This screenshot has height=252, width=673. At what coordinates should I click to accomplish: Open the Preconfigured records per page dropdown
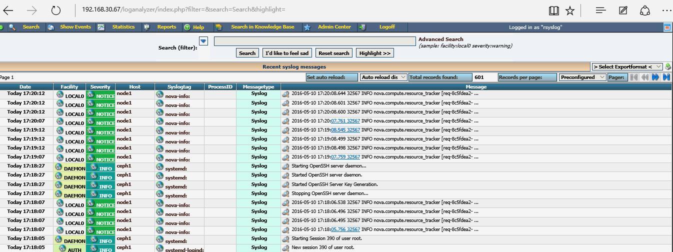click(x=582, y=77)
